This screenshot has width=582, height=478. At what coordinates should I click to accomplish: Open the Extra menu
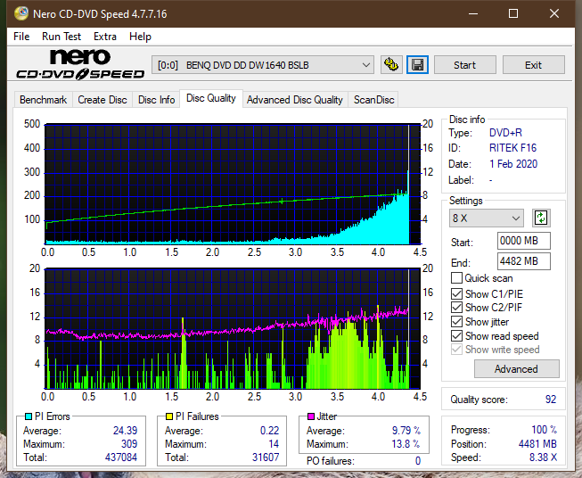[x=105, y=37]
